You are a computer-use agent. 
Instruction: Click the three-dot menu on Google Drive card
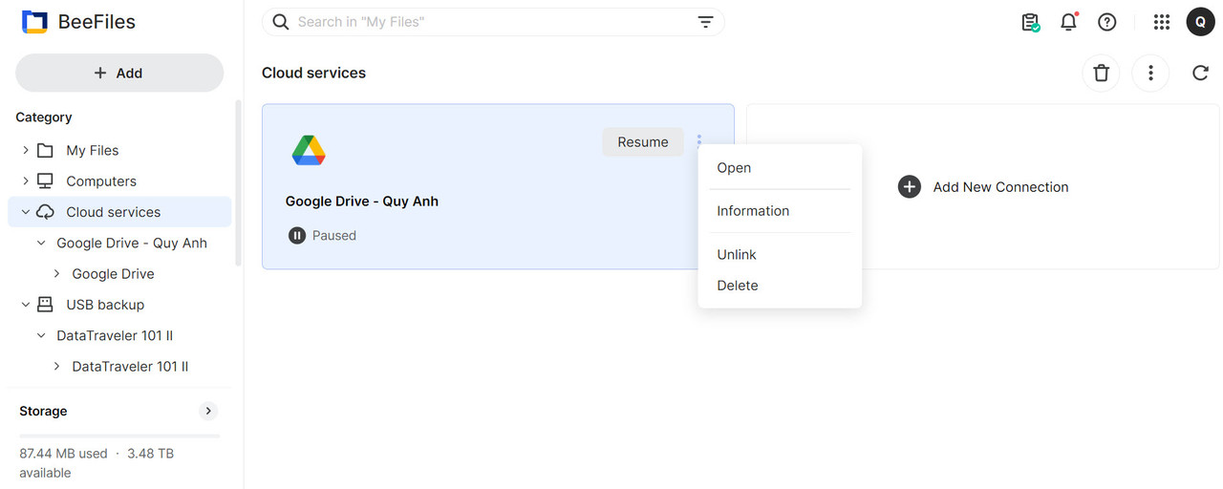(699, 141)
